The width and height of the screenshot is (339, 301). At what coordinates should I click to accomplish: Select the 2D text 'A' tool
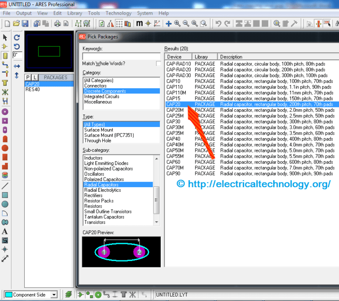pos(5,232)
